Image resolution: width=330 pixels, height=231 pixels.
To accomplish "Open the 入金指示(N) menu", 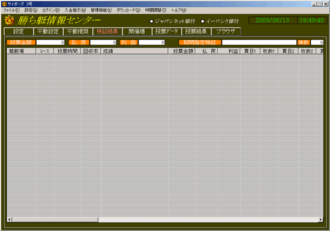I will [x=75, y=10].
